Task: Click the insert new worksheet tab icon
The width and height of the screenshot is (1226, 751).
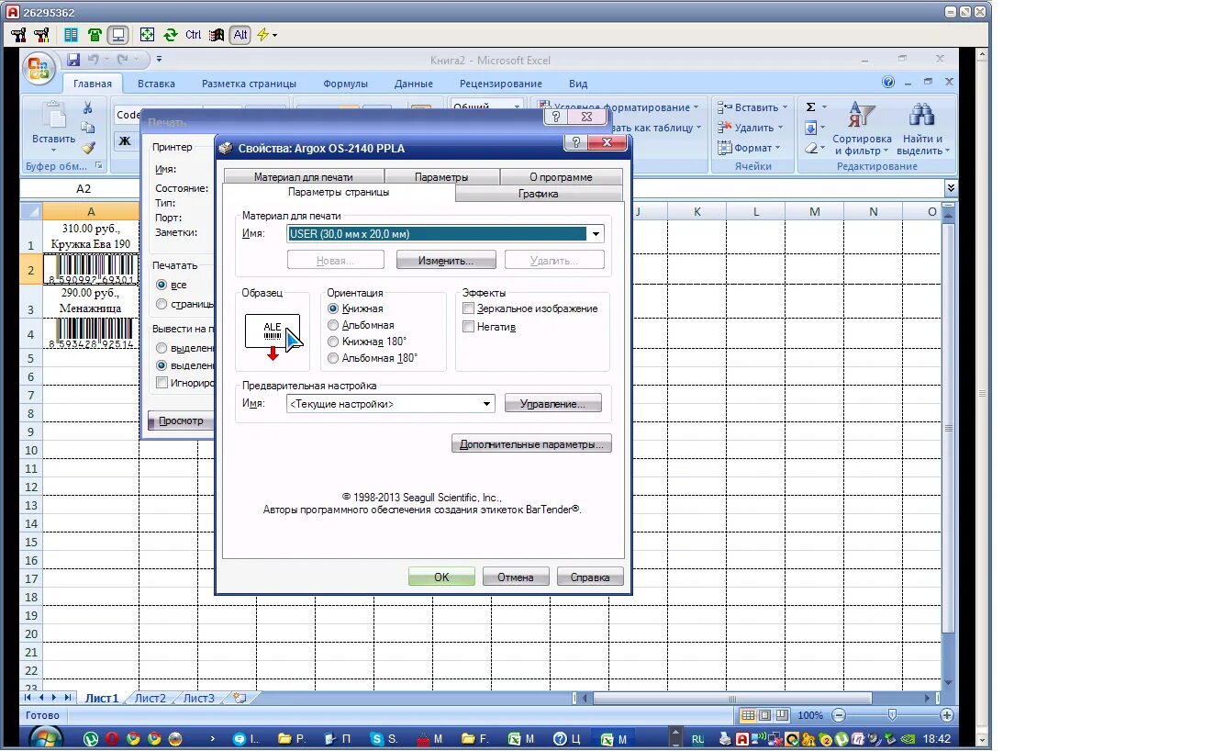Action: [x=240, y=698]
